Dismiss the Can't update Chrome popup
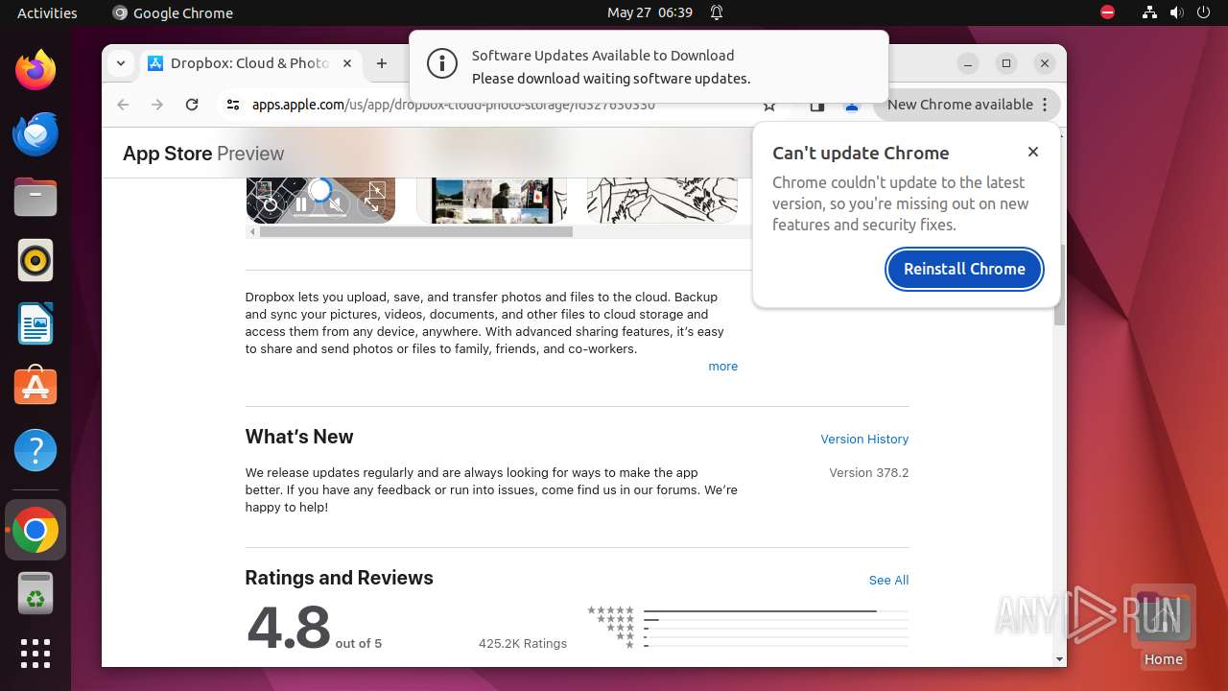This screenshot has width=1228, height=691. (1033, 152)
